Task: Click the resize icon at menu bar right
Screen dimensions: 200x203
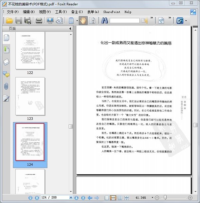Action: [193, 12]
